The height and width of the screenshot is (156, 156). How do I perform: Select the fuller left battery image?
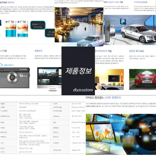[11, 29]
